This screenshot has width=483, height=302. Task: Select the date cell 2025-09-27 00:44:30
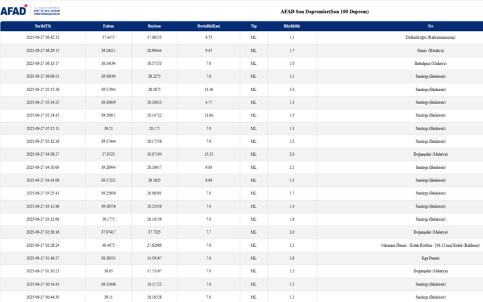click(x=43, y=296)
